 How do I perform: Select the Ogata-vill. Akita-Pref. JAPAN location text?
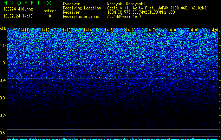click(156, 8)
